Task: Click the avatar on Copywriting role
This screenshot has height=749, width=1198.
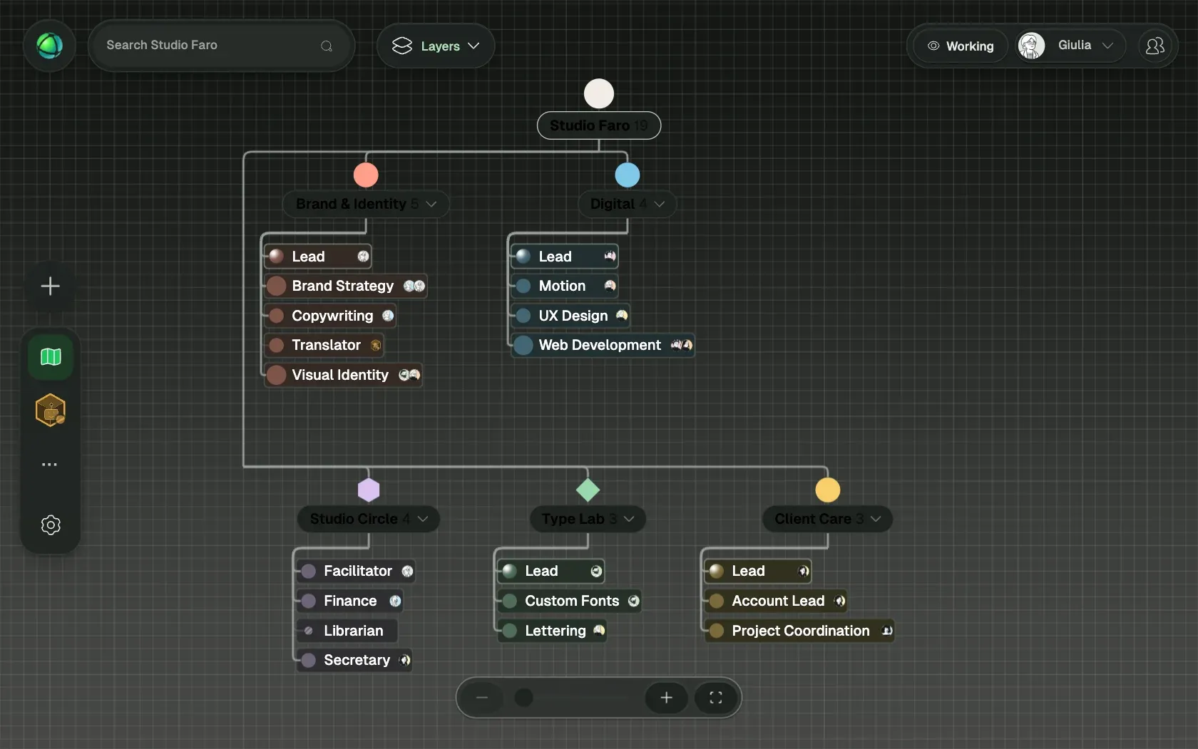Action: 388,316
